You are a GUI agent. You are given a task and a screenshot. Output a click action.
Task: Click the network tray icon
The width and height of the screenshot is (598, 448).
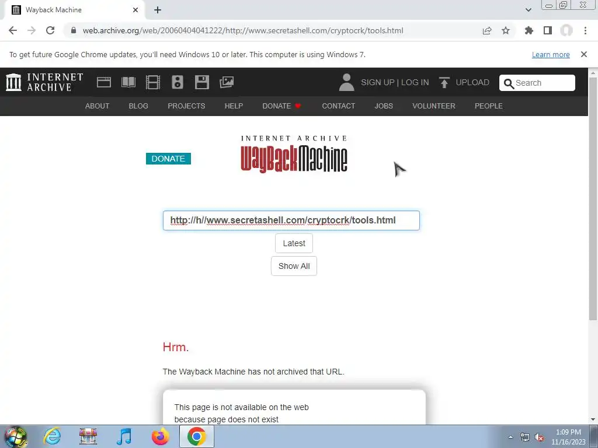[525, 437]
